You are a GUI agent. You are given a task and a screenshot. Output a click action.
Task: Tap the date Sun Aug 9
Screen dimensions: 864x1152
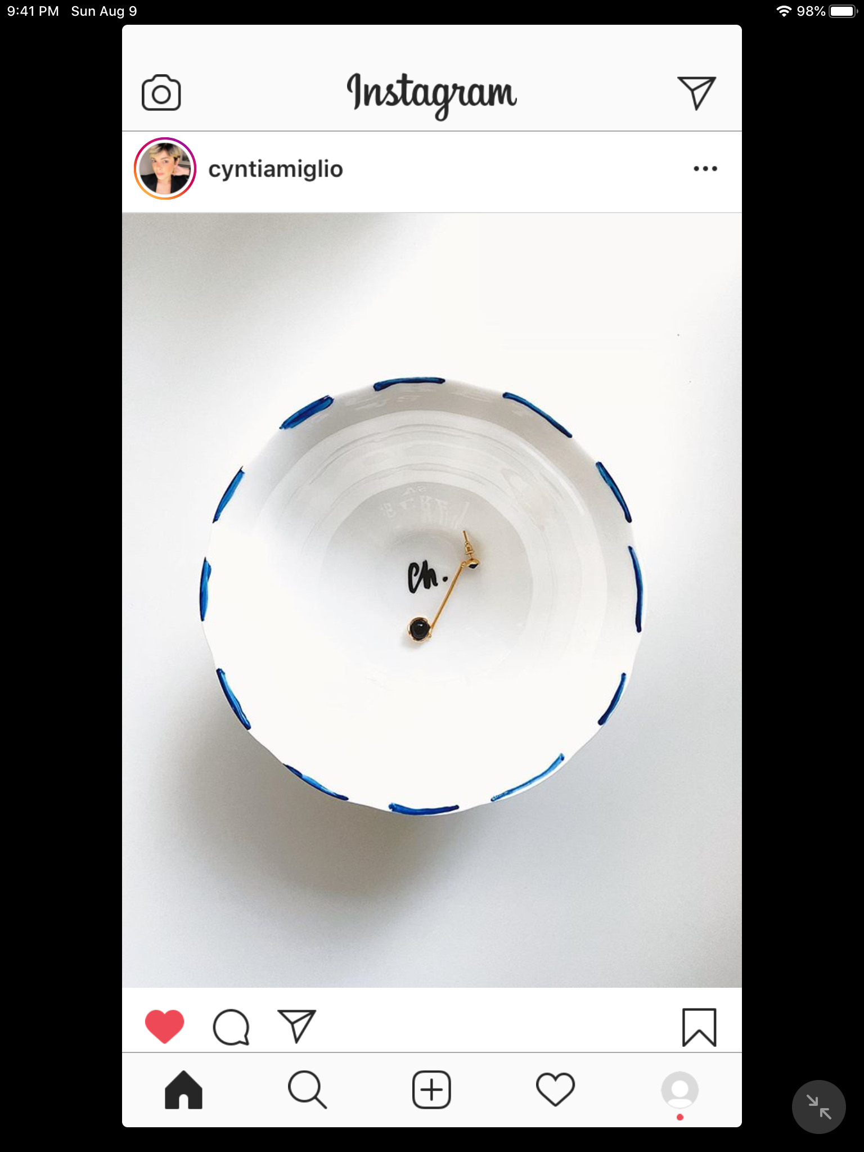tap(104, 11)
